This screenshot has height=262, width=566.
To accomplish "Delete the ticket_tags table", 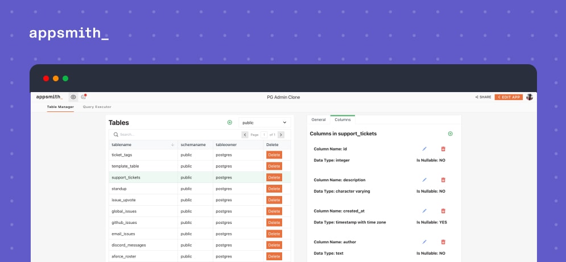I will [274, 155].
